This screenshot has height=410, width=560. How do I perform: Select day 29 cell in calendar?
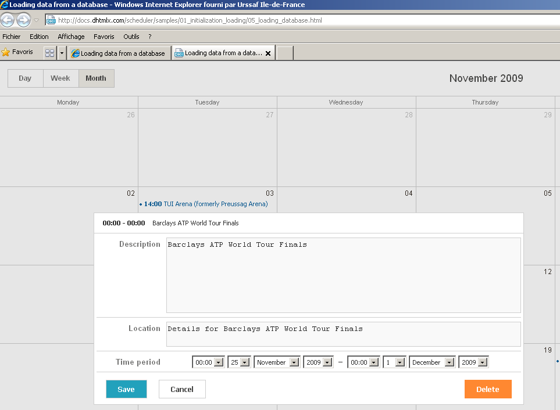tap(486, 148)
